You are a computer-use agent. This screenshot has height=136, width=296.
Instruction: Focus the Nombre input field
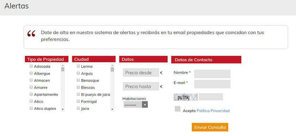tap(212, 74)
